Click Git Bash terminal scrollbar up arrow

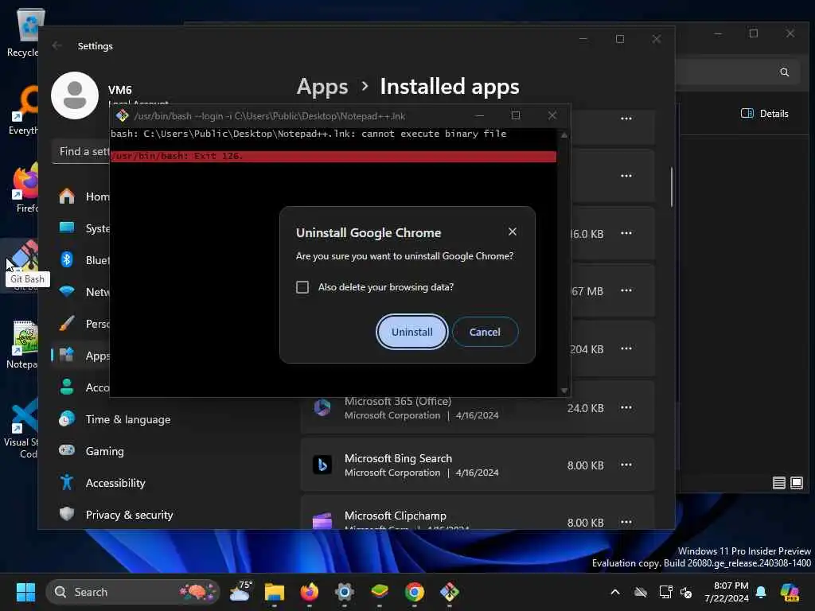(x=564, y=135)
